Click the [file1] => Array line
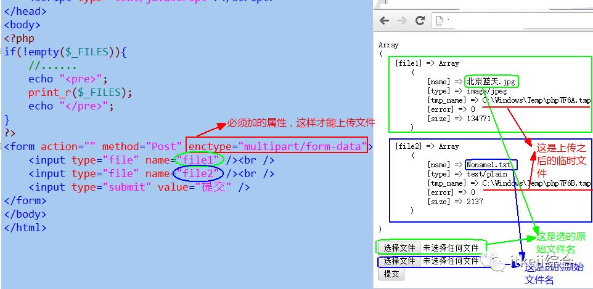 (x=427, y=63)
